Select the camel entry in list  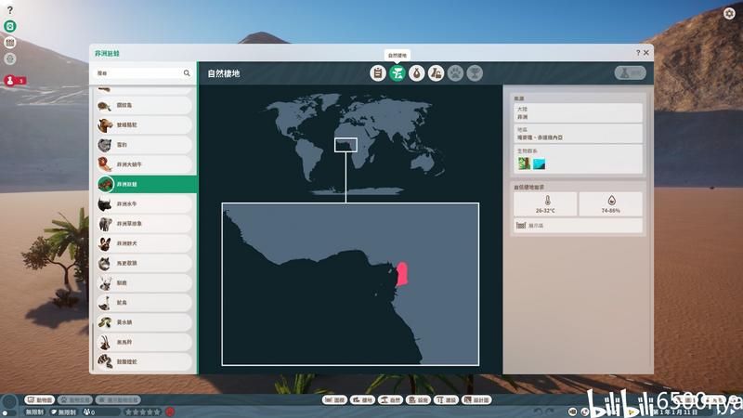tap(144, 125)
